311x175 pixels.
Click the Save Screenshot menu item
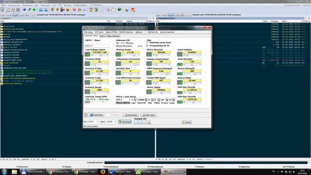tap(167, 32)
